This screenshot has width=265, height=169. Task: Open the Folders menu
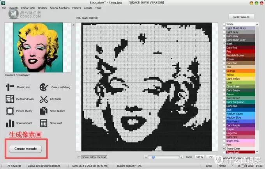click(x=76, y=8)
